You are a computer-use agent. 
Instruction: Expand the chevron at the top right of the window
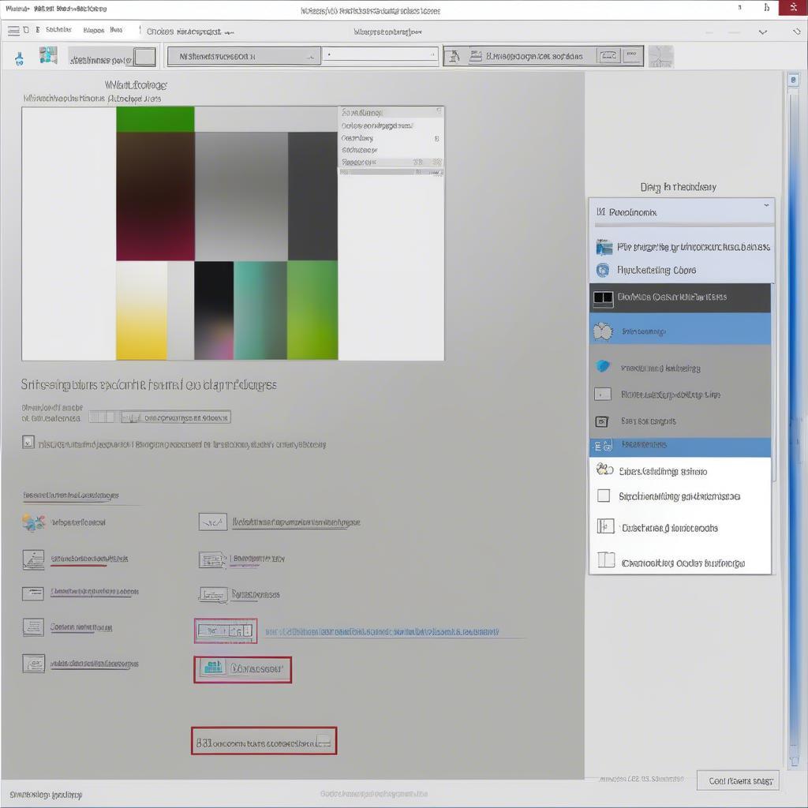763,32
